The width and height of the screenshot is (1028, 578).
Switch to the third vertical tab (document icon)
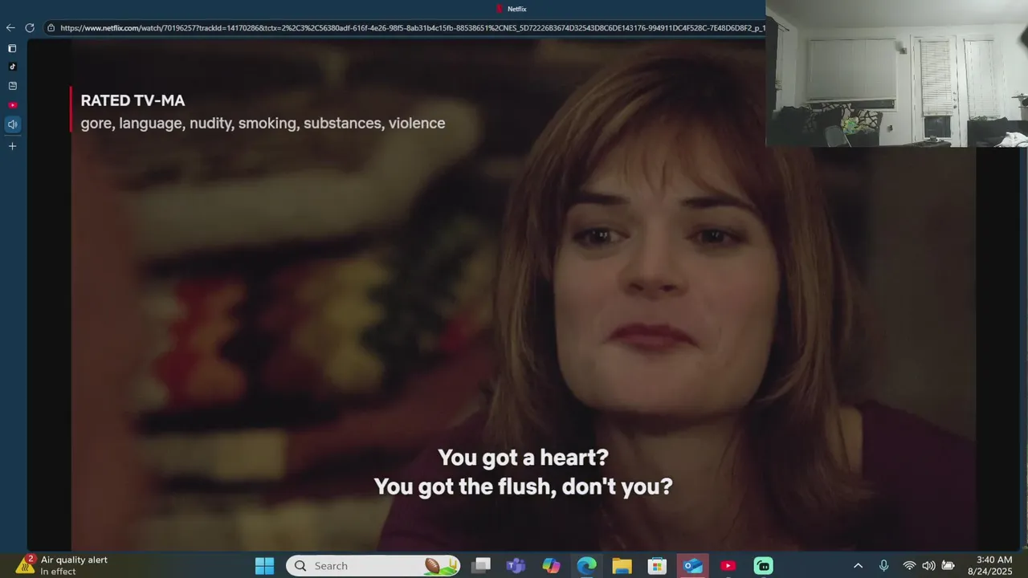click(x=12, y=86)
